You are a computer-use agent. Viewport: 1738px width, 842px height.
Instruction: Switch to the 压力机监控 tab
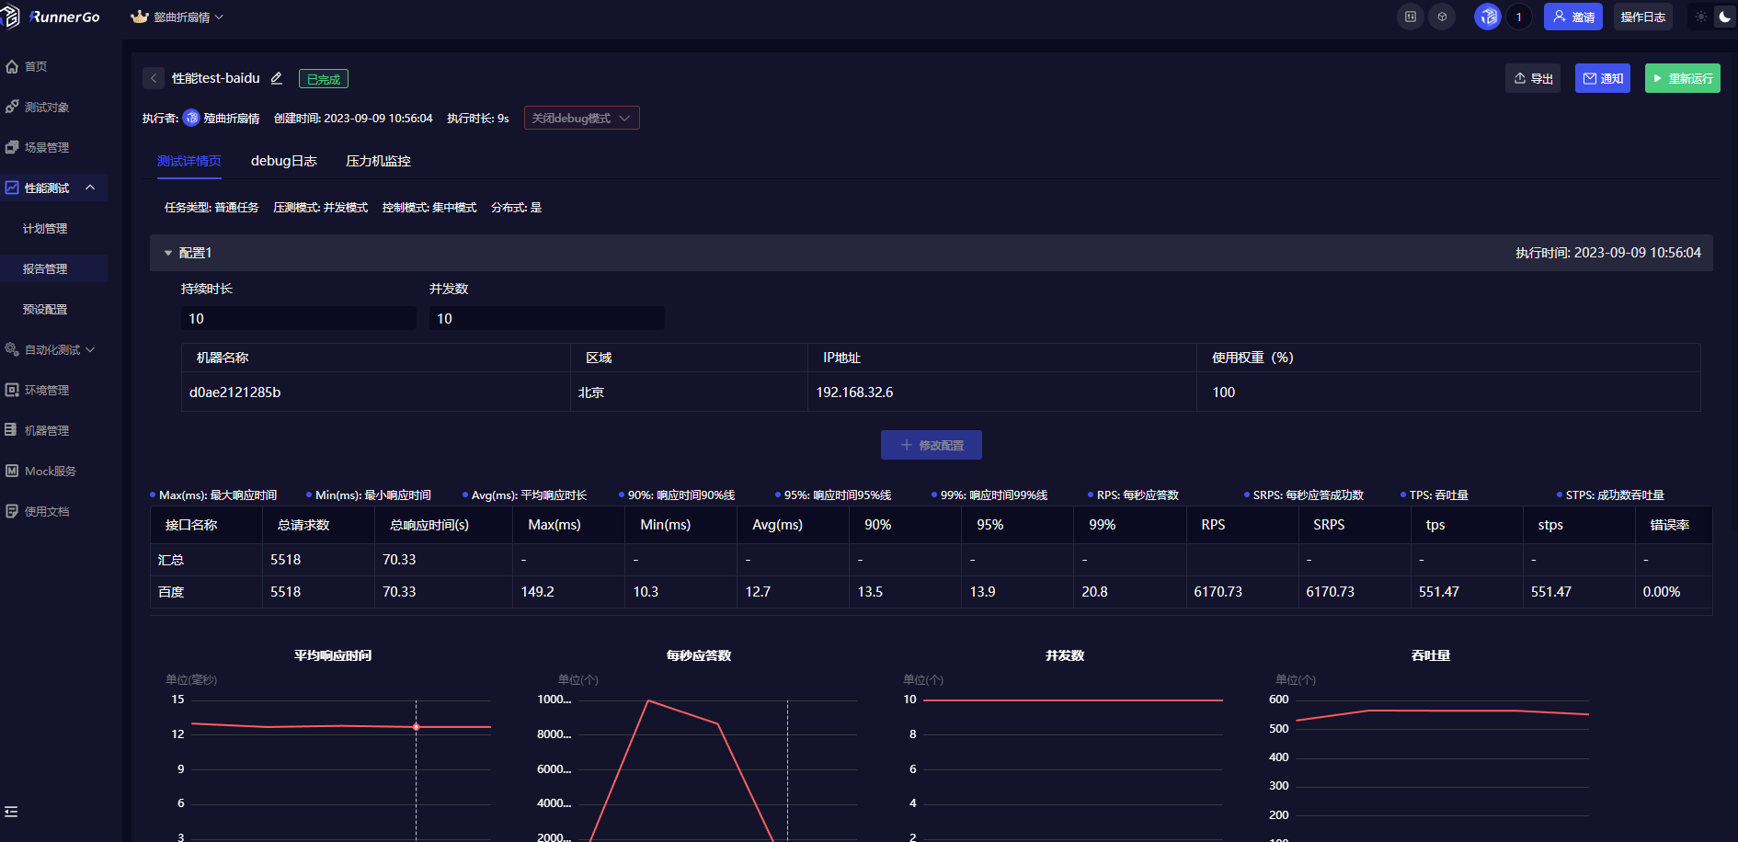[x=378, y=161]
